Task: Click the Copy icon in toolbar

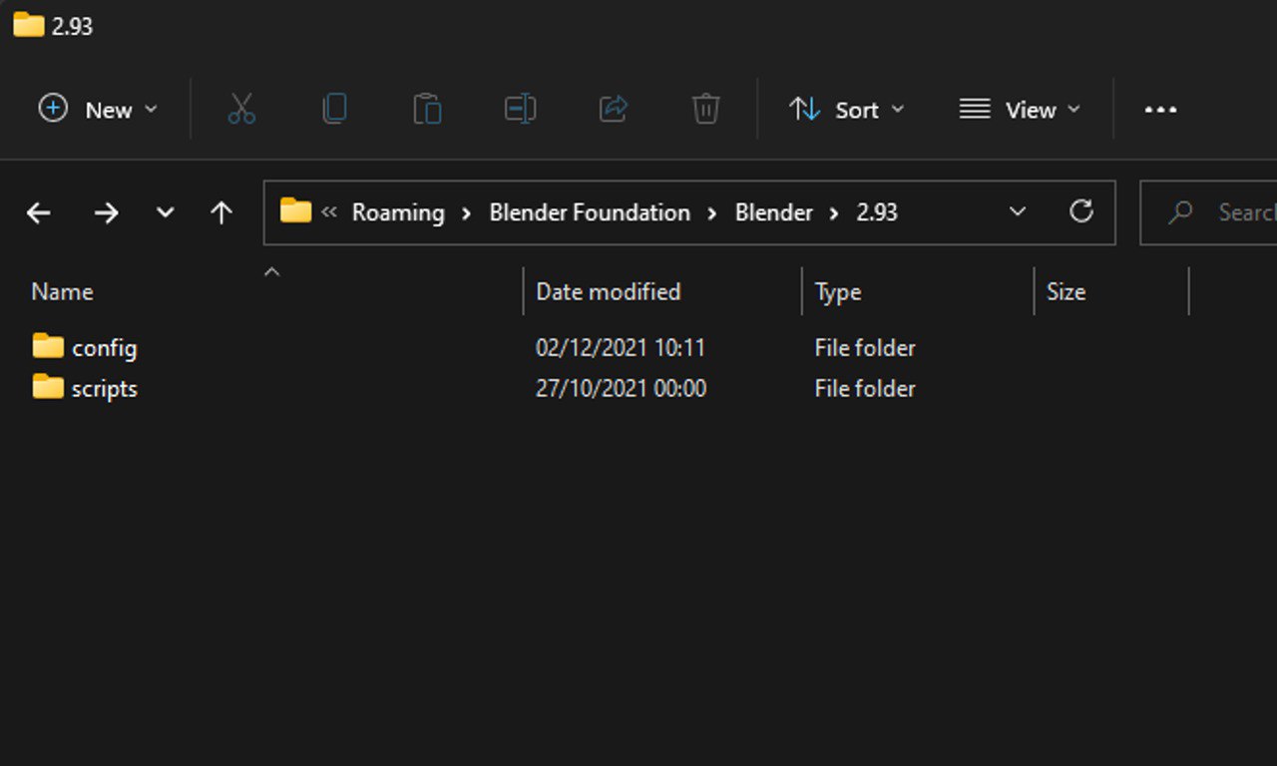Action: [x=334, y=109]
